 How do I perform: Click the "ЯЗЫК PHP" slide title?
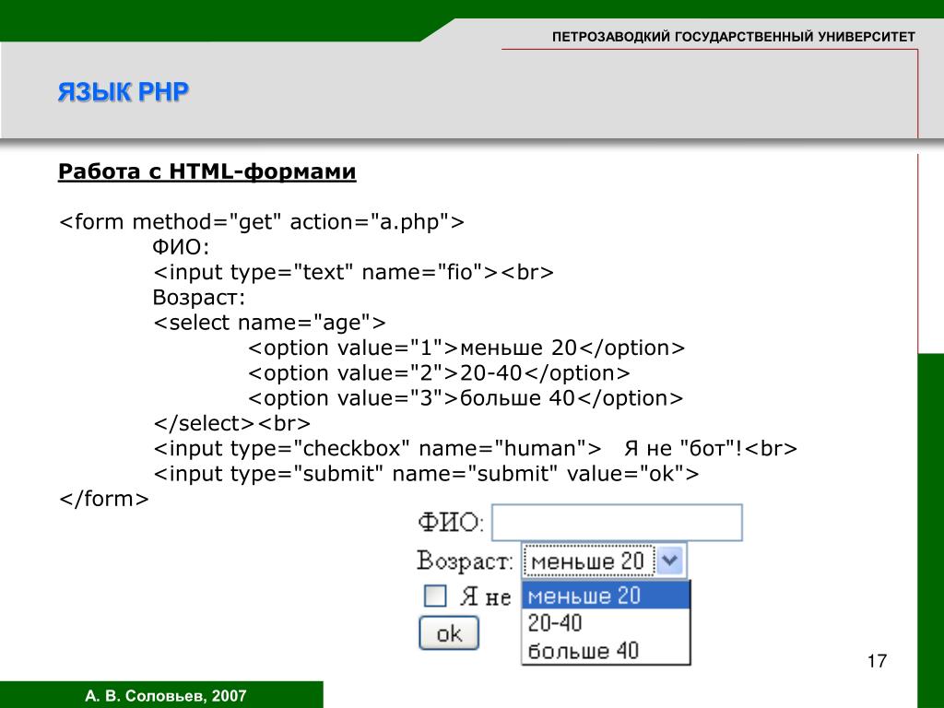[124, 92]
